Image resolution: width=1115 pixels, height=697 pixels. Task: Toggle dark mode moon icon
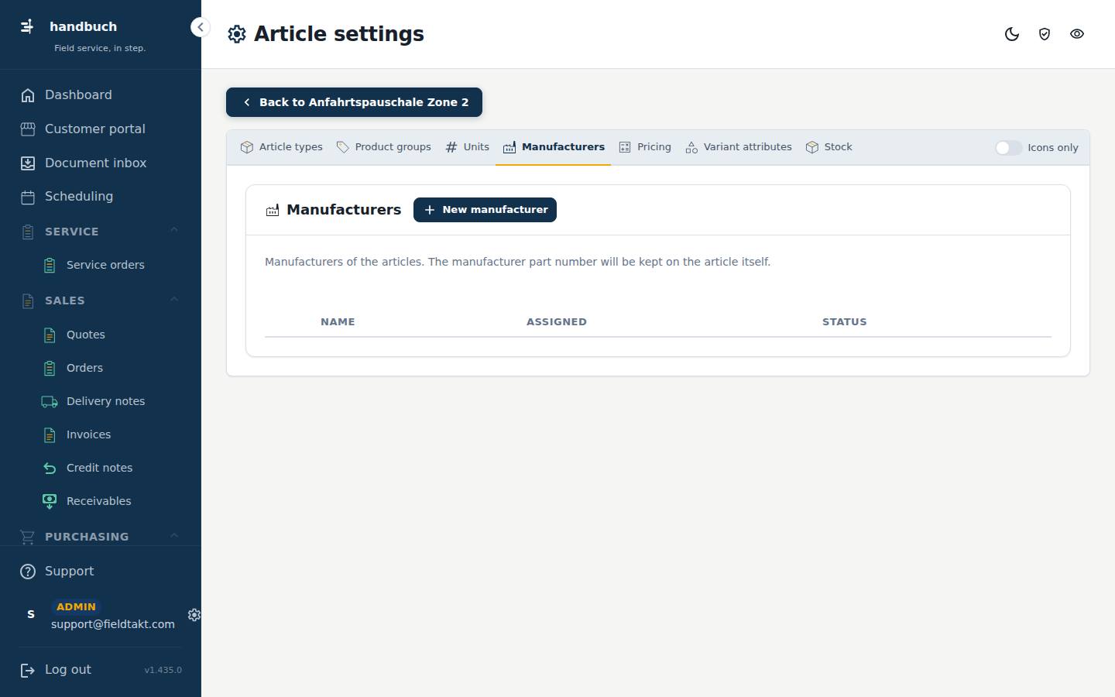point(1012,34)
